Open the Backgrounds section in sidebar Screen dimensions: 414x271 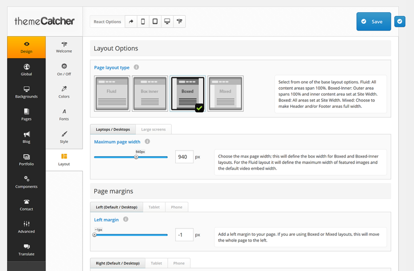click(x=26, y=92)
